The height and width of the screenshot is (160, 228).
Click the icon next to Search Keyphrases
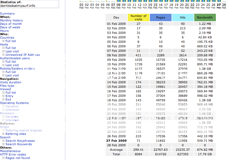tap(3, 141)
